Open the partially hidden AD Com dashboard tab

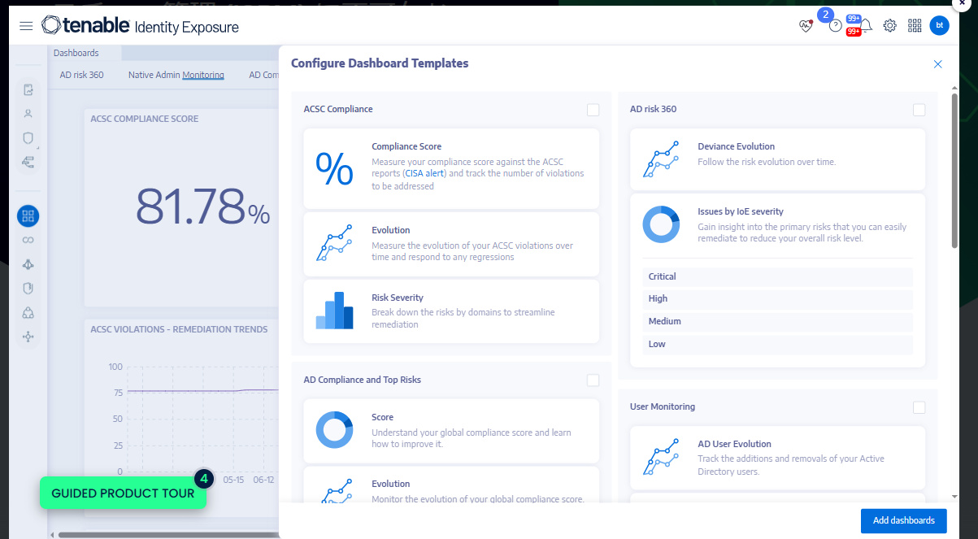263,75
